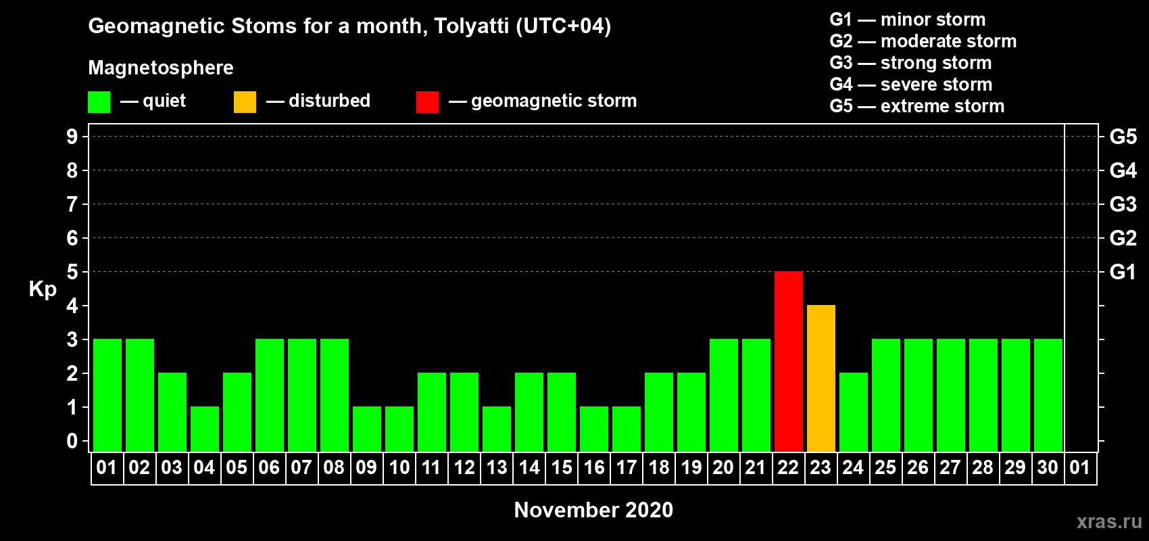Click the green bar for day 30
This screenshot has height=541, width=1149.
[x=1048, y=395]
